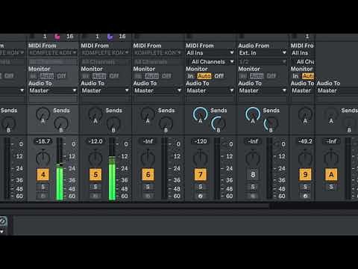Solo track 5 with its S button
Viewport: 358px width, 269px height.
click(x=95, y=187)
